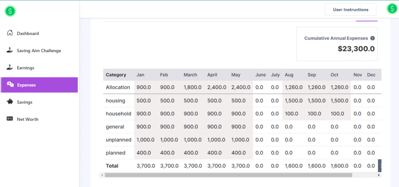The width and height of the screenshot is (399, 187).
Task: Click the Expenses coins icon
Action: (10, 84)
